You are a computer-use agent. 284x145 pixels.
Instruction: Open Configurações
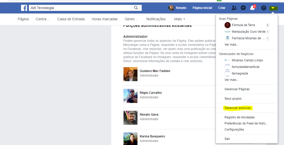234,129
